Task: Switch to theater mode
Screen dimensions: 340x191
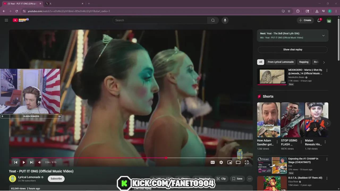Action: [238, 162]
